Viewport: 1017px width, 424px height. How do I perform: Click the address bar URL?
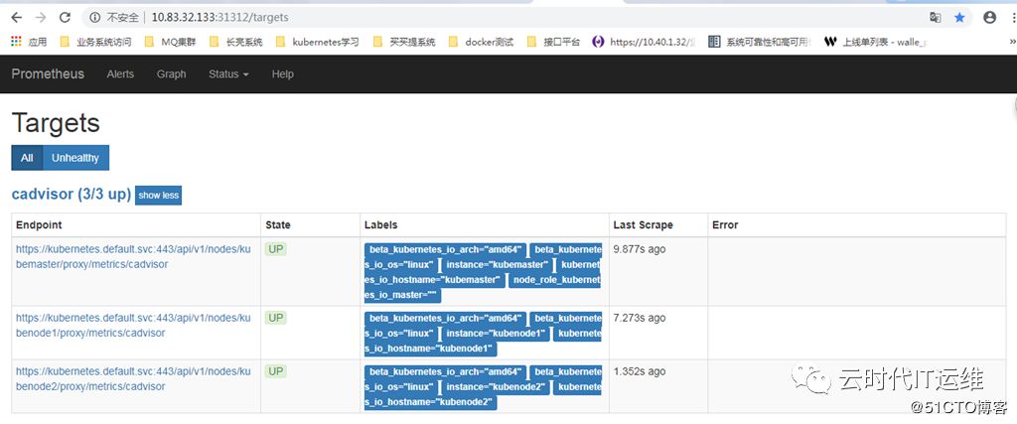[x=219, y=18]
